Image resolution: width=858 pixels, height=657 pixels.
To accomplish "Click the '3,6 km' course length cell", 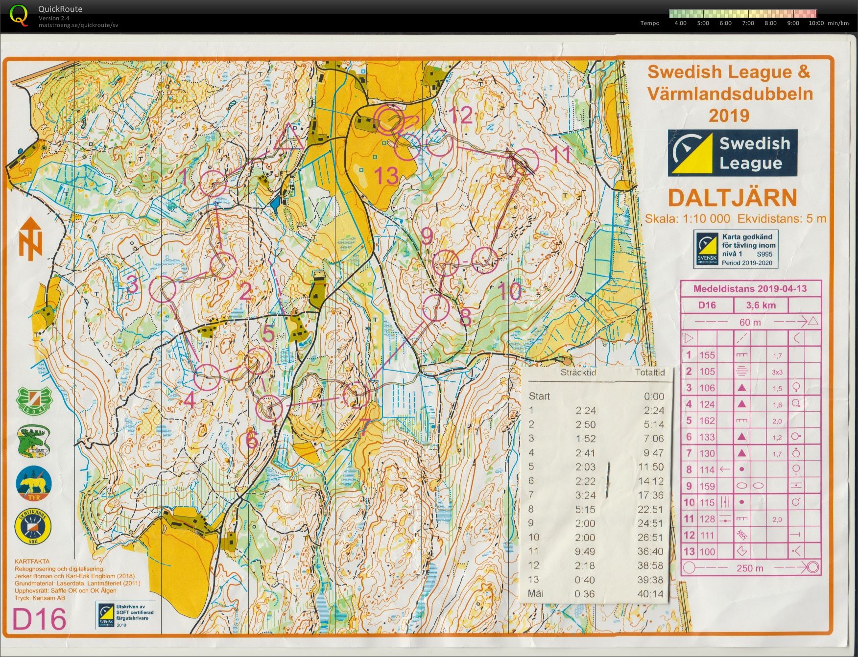I will pyautogui.click(x=761, y=305).
